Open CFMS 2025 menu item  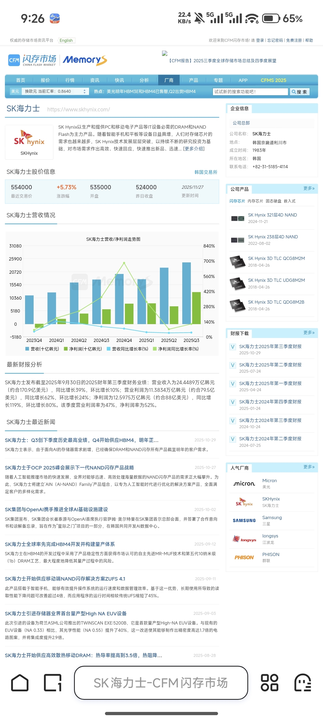pos(273,80)
